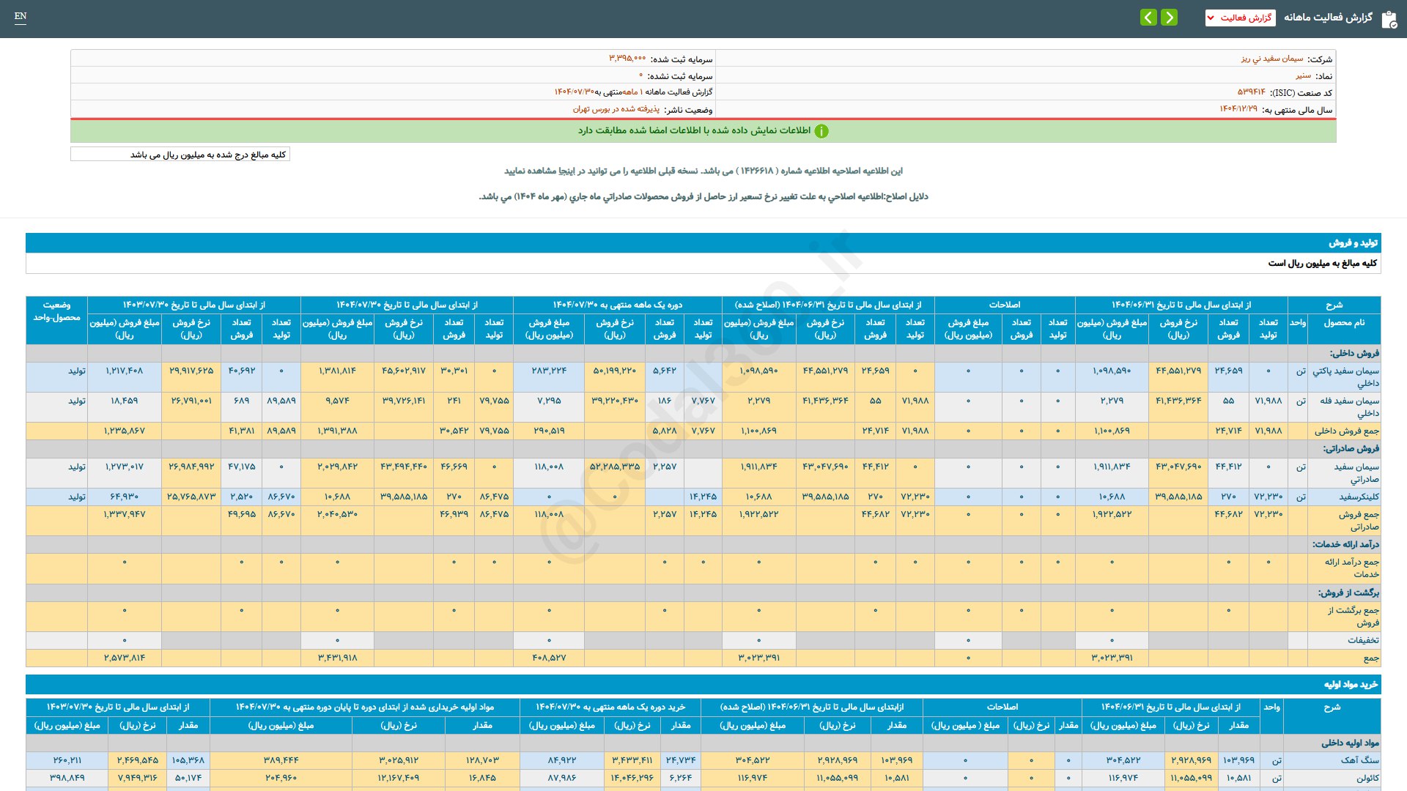Screen dimensions: 1407x791
Task: Open company link سیمان سفید نی ریز
Action: (x=1272, y=59)
